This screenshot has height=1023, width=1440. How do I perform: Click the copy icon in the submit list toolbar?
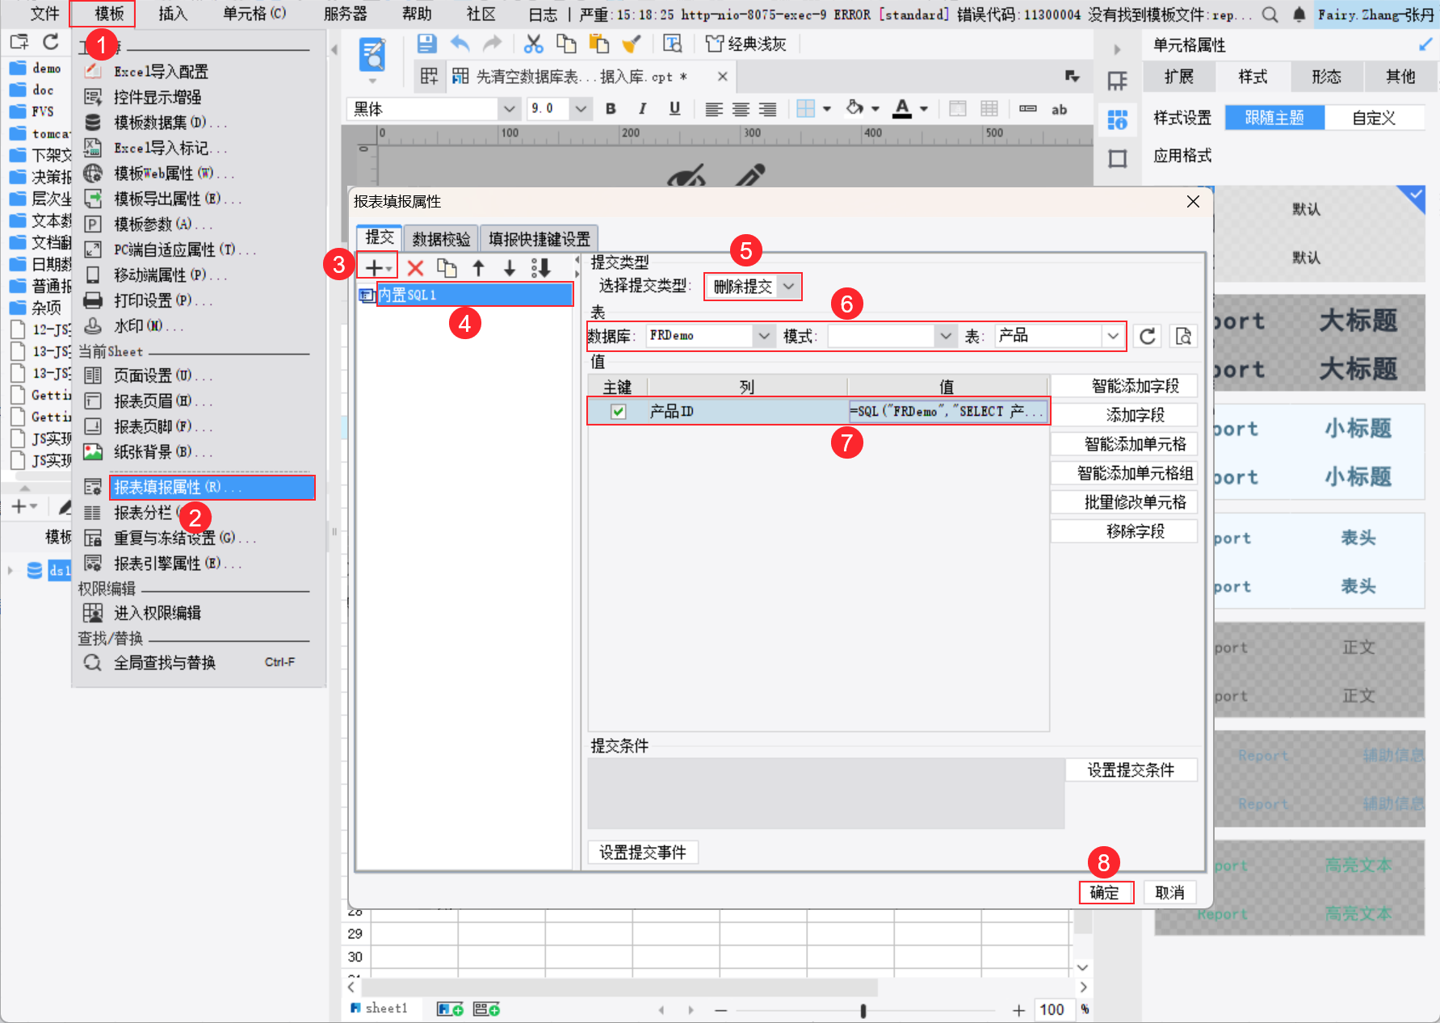coord(447,268)
